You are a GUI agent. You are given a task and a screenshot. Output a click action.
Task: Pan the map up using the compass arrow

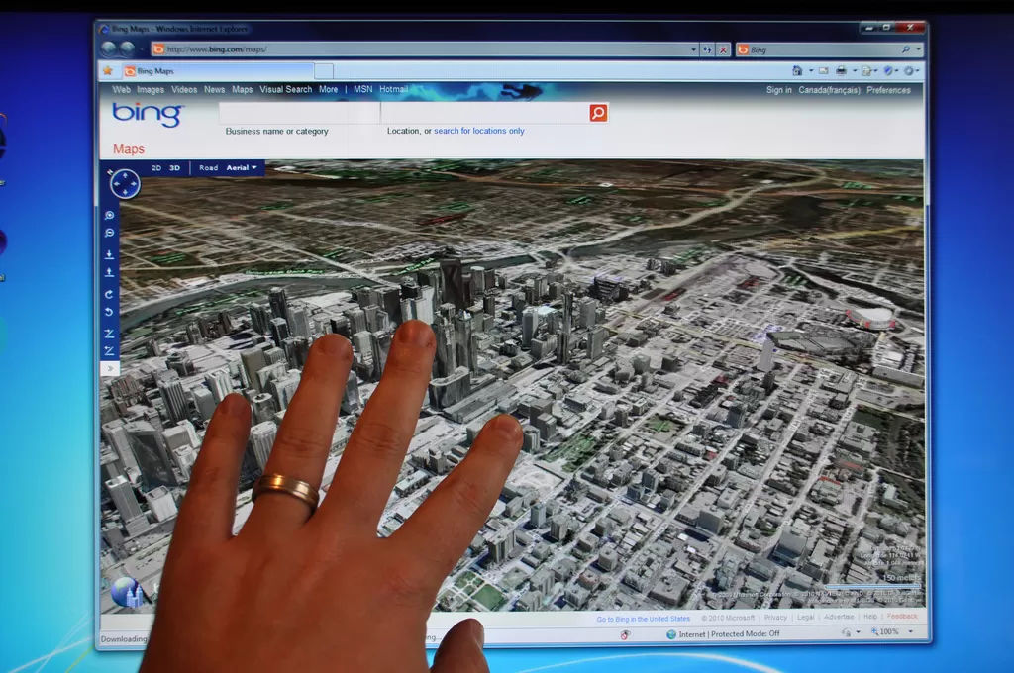(125, 174)
